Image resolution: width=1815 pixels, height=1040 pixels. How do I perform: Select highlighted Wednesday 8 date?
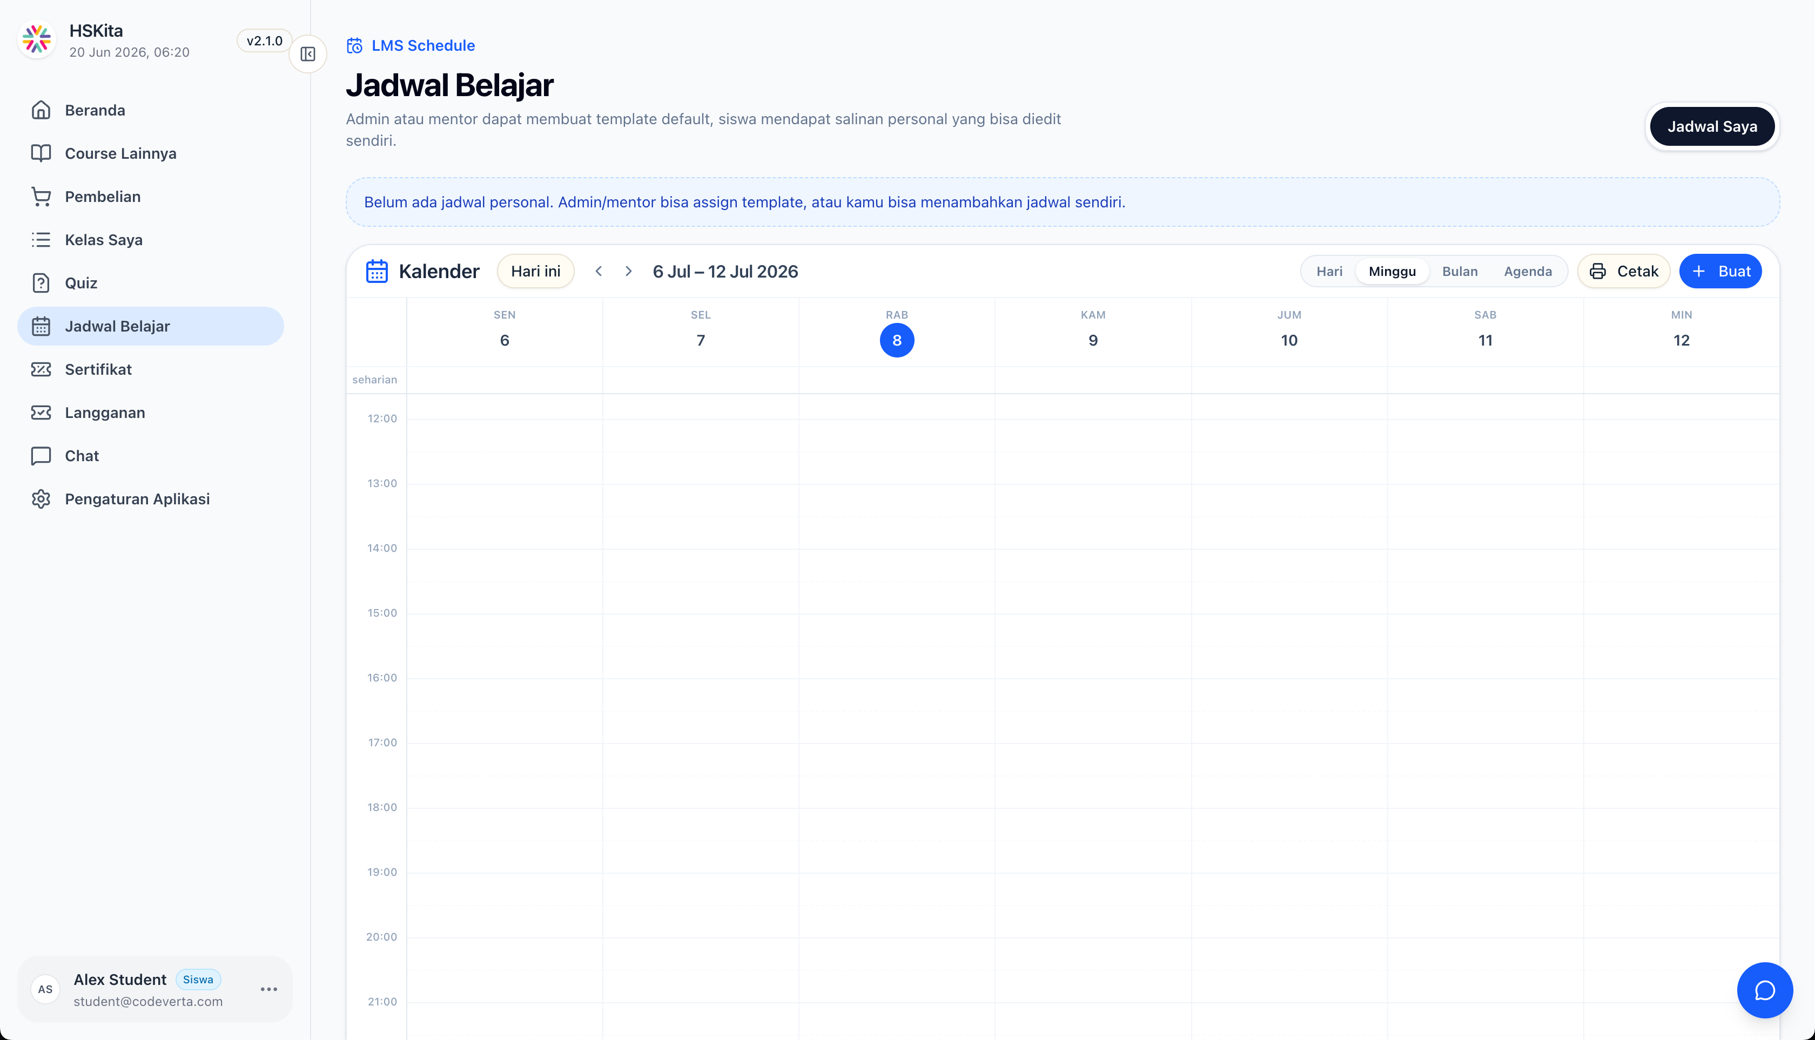click(897, 340)
